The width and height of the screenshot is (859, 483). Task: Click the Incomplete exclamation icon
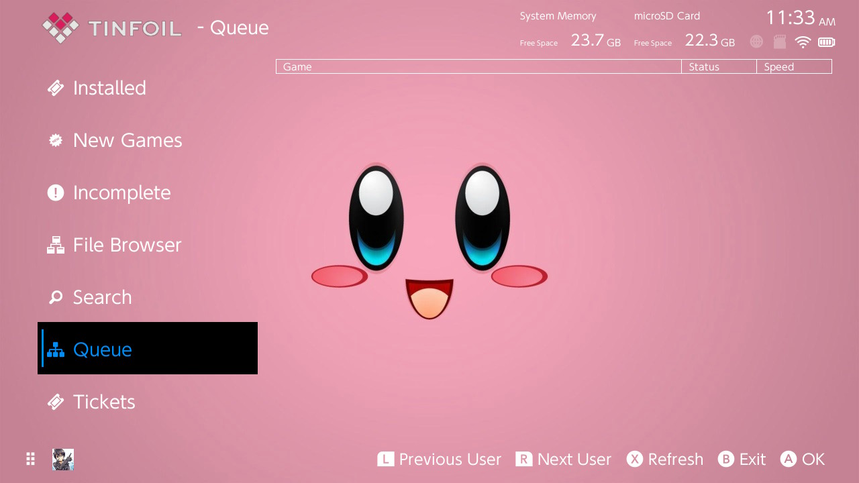point(56,193)
